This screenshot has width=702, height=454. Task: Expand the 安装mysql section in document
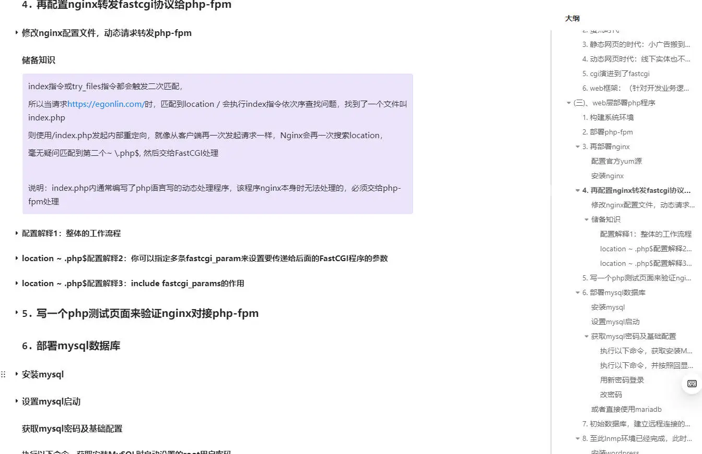click(x=16, y=374)
